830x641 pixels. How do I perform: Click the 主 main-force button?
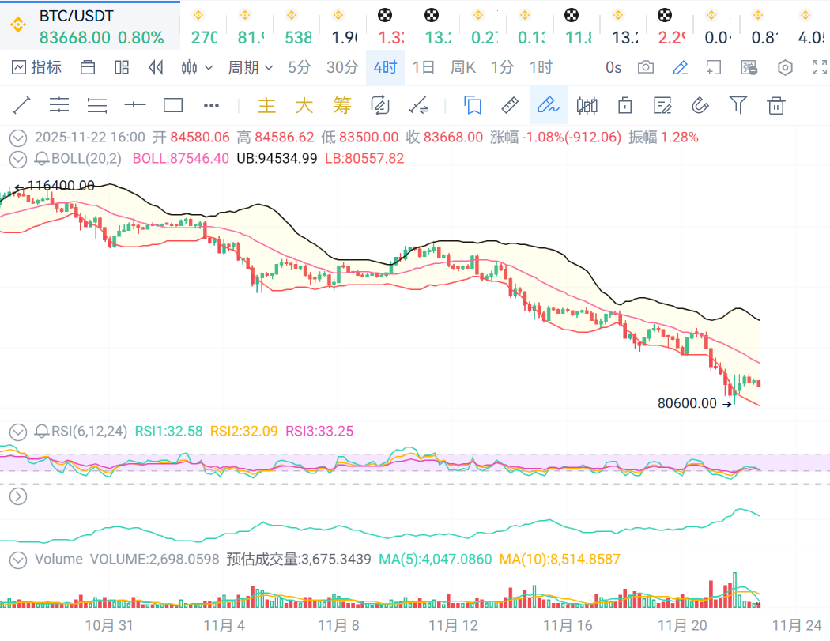[x=267, y=105]
